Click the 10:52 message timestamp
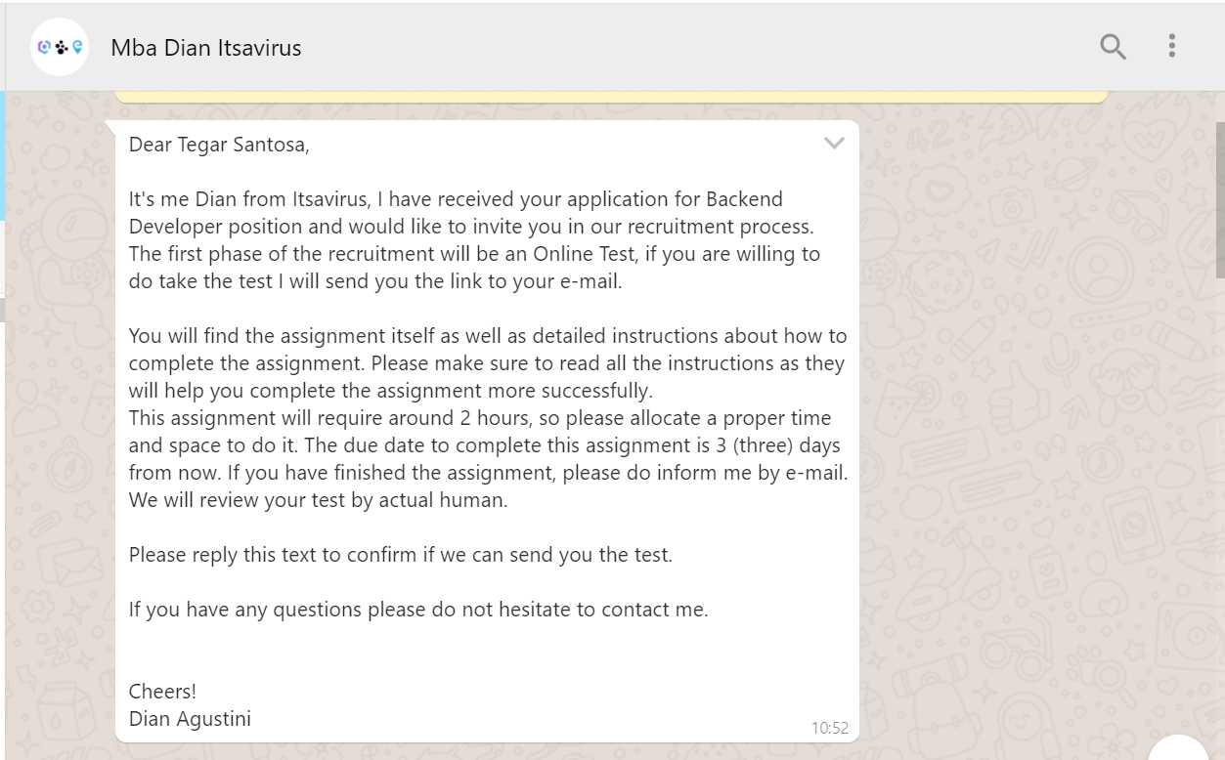The image size is (1225, 760). 830,728
